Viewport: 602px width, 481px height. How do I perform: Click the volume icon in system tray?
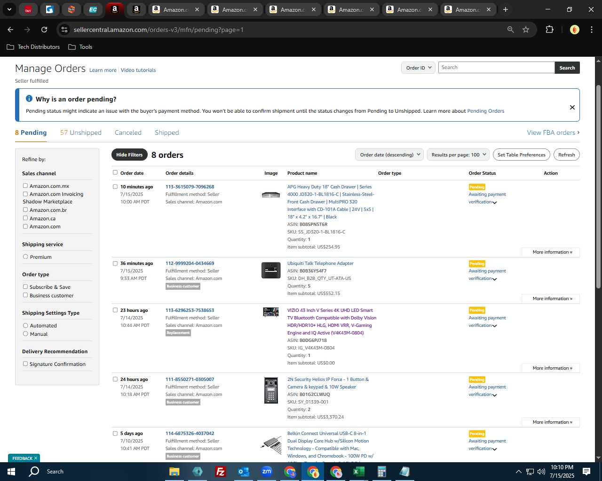[541, 472]
